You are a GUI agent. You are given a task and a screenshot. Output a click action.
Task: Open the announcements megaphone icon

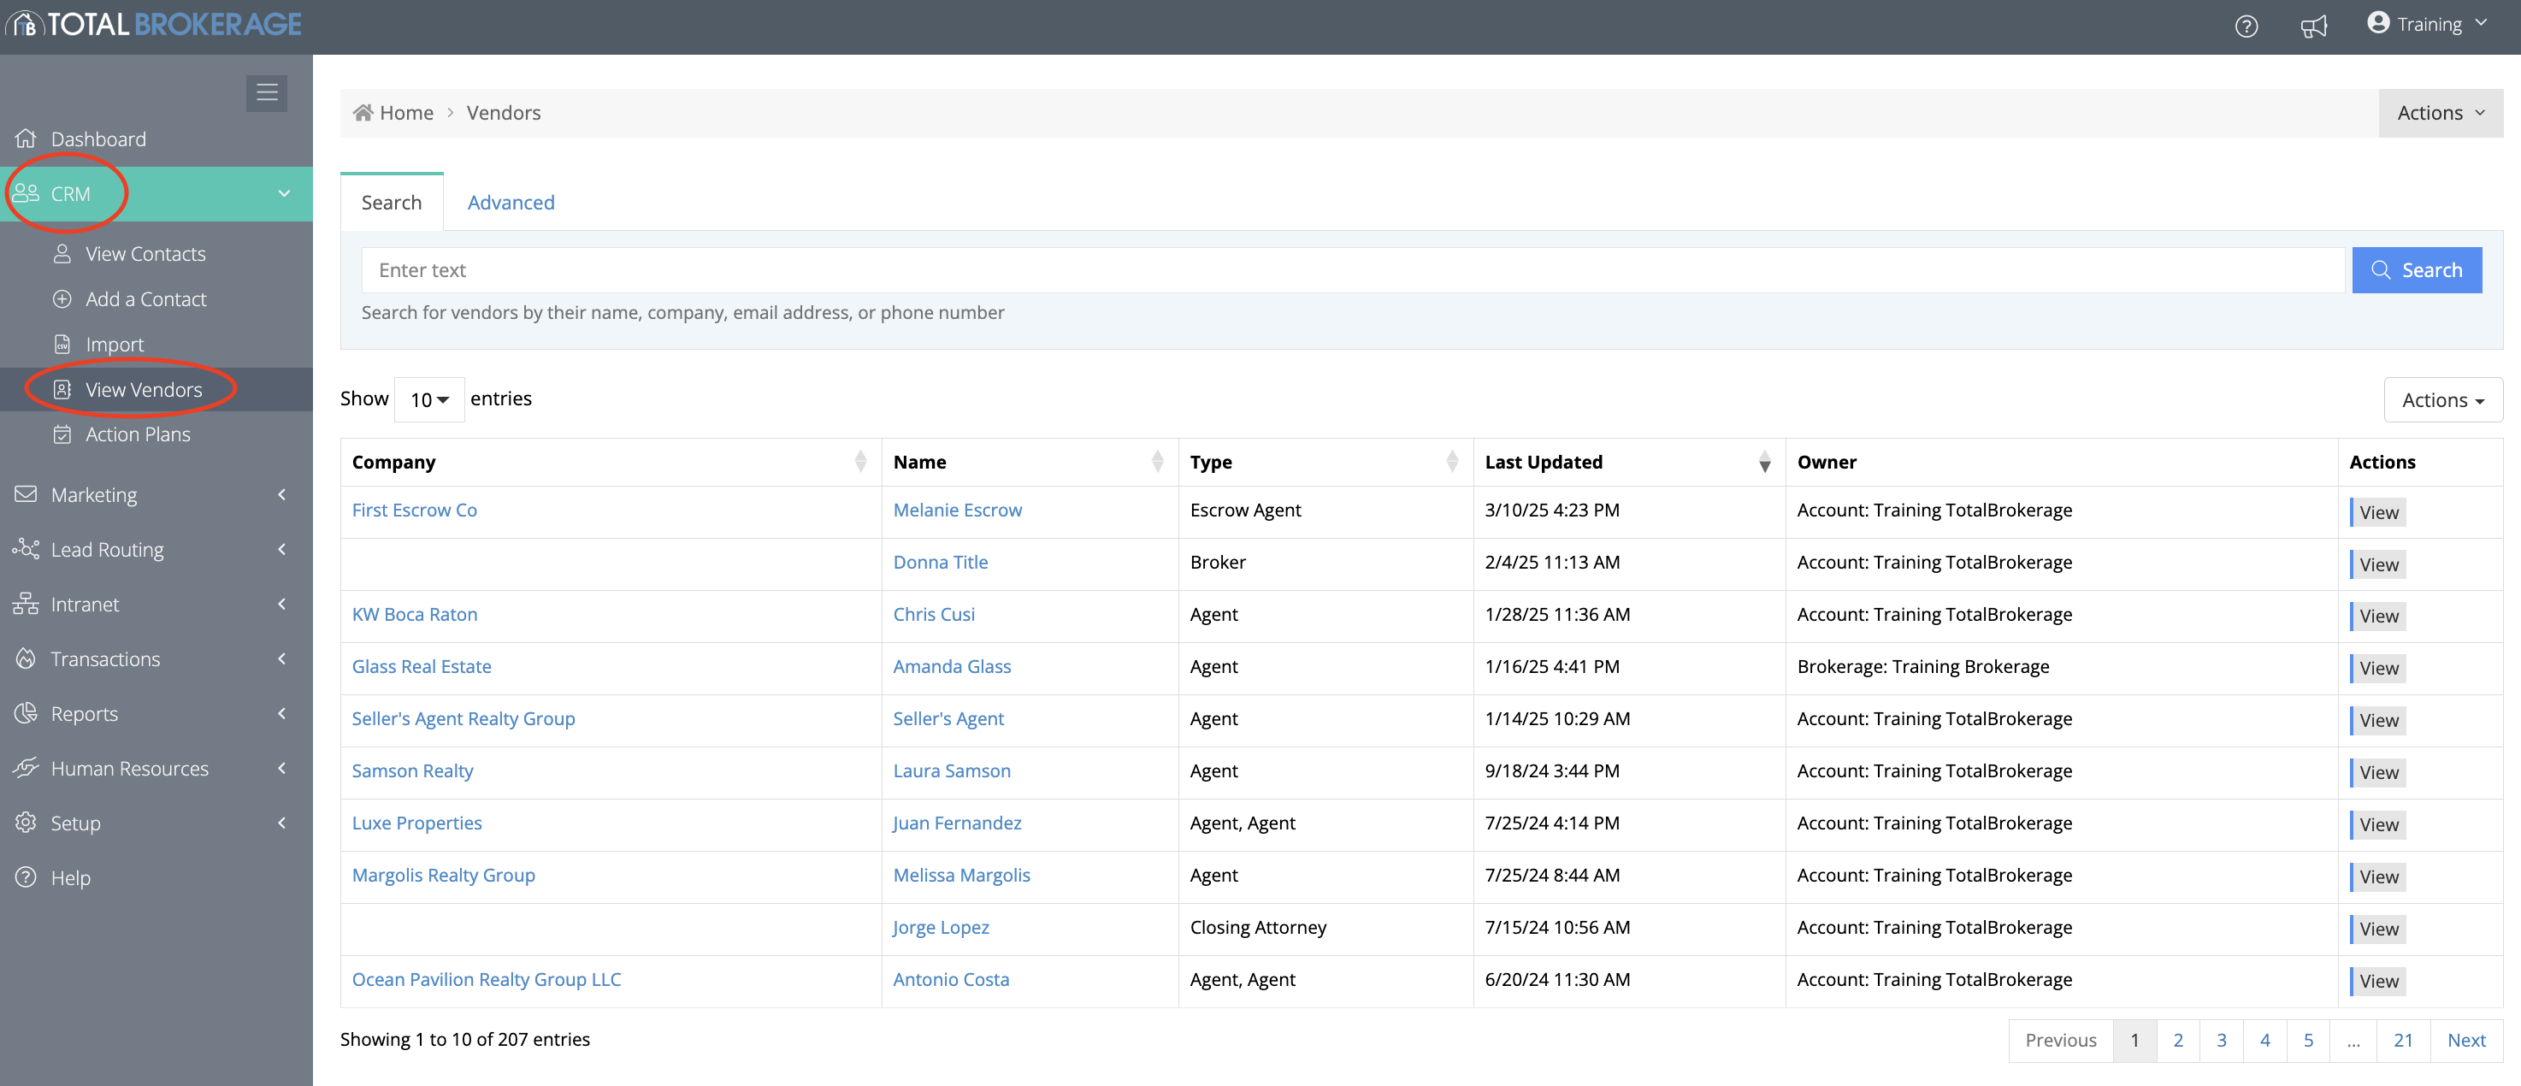[2313, 27]
